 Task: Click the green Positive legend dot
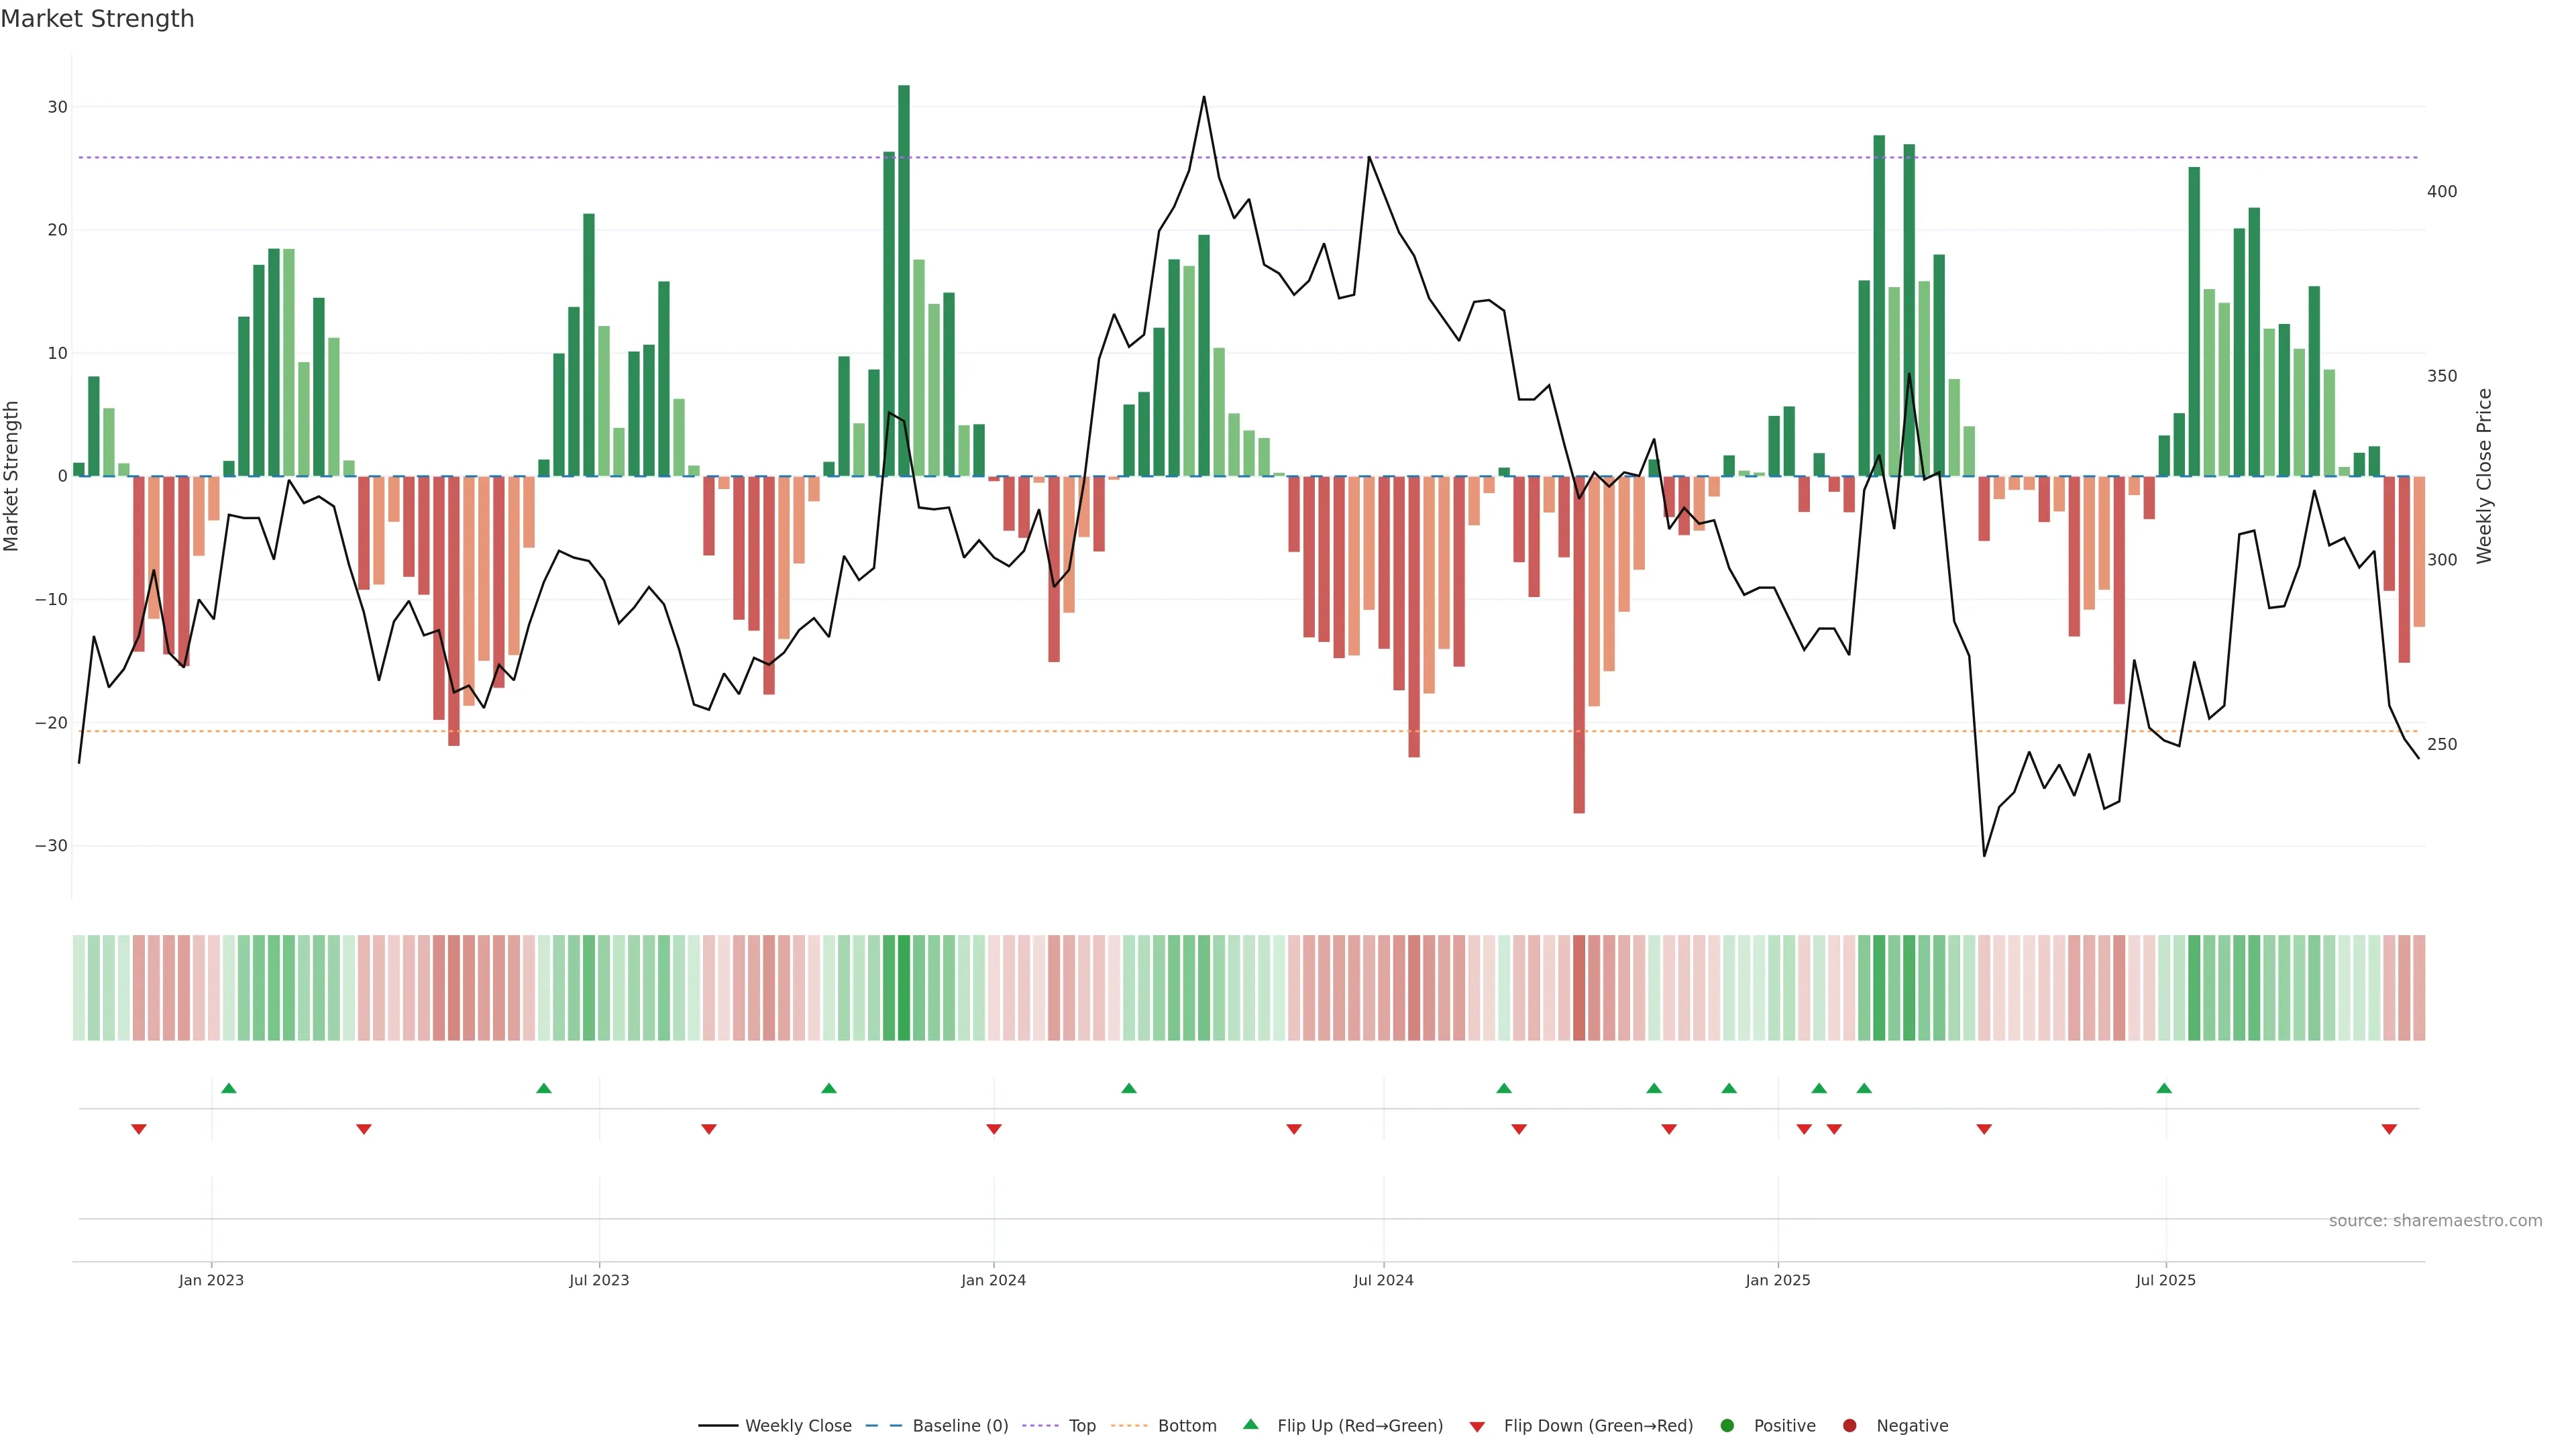(x=1727, y=1426)
